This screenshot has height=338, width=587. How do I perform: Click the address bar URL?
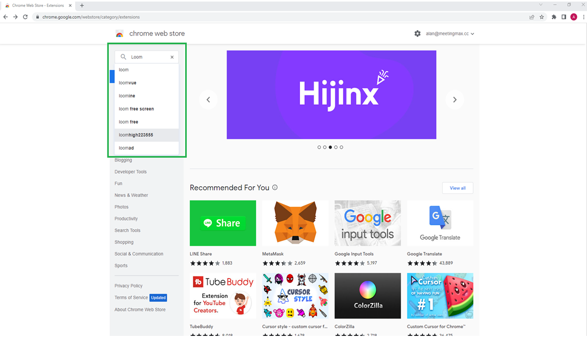(x=91, y=17)
